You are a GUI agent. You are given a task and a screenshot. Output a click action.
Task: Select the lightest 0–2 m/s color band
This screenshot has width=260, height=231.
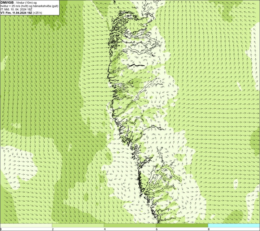pyautogui.click(x=26, y=225)
